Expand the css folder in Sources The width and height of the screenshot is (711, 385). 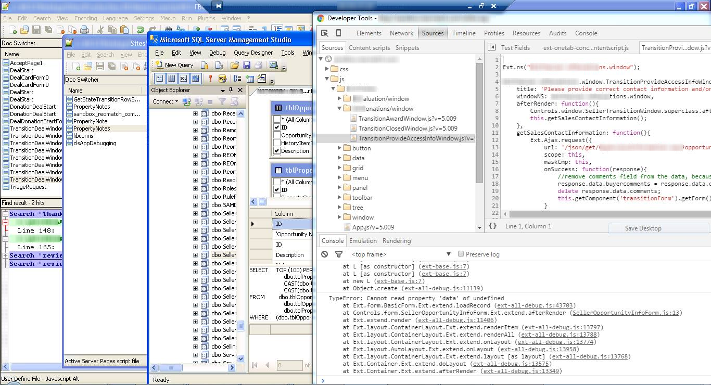327,69
